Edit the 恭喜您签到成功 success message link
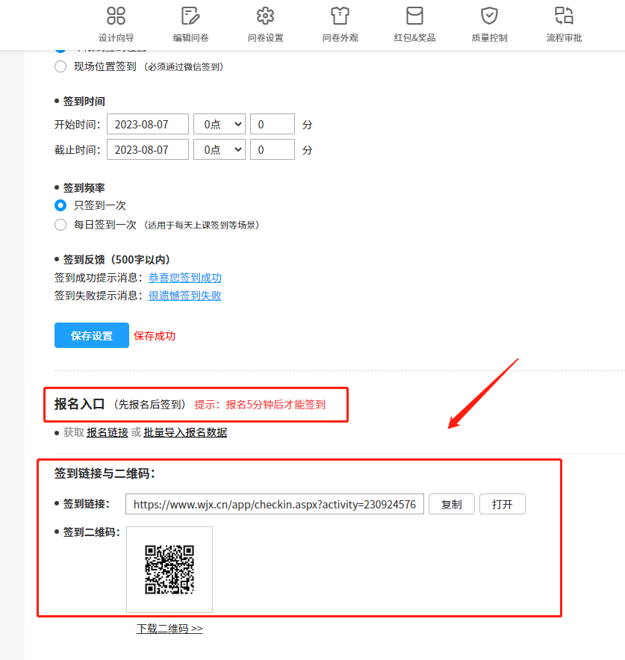 [x=184, y=278]
